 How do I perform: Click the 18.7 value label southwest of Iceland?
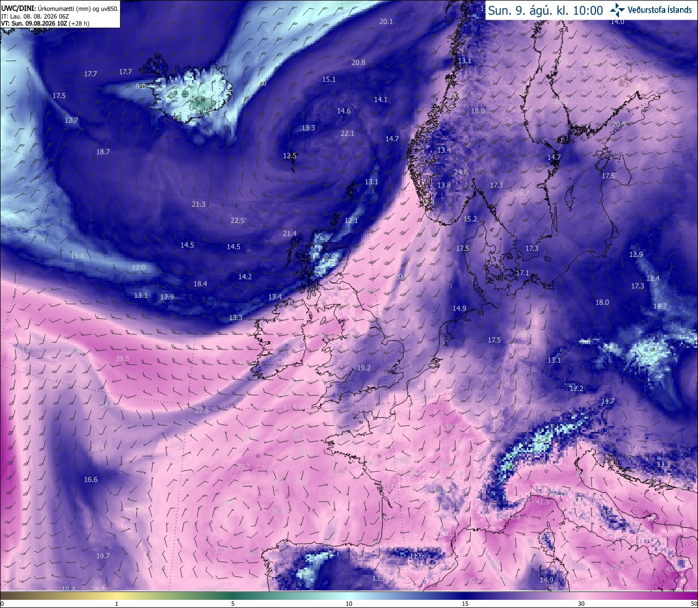[x=103, y=152]
